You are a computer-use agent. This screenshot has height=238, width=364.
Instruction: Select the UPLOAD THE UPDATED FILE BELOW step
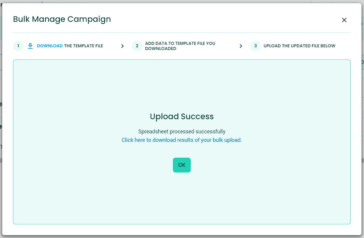pyautogui.click(x=300, y=46)
